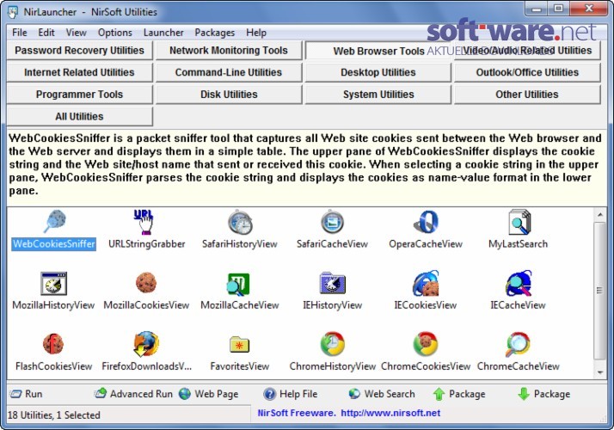Open the Help File
This screenshot has width=614, height=430.
290,394
